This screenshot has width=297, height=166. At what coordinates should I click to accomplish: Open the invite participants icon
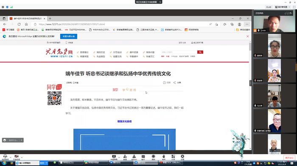(125, 157)
